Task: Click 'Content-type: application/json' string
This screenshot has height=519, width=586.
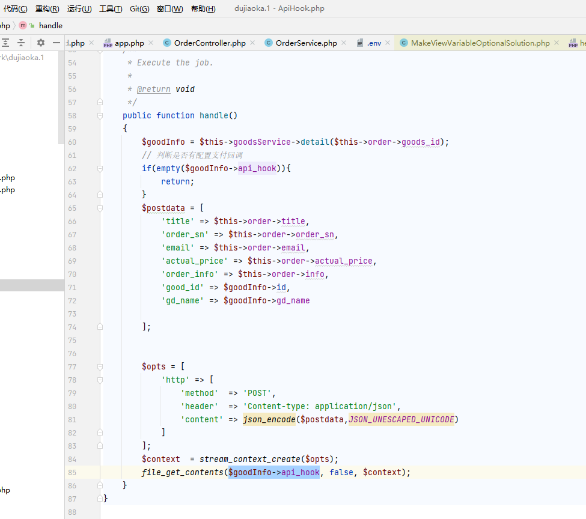Action: click(x=320, y=406)
